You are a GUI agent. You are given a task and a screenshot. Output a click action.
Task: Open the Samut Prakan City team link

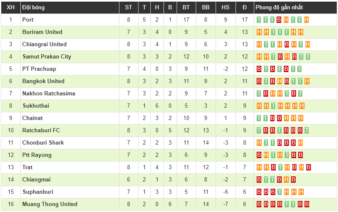(47, 56)
